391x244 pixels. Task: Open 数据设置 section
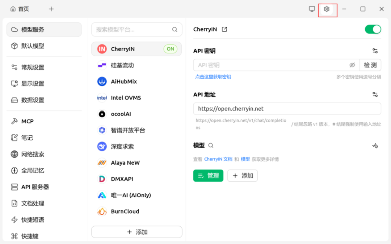pos(44,100)
